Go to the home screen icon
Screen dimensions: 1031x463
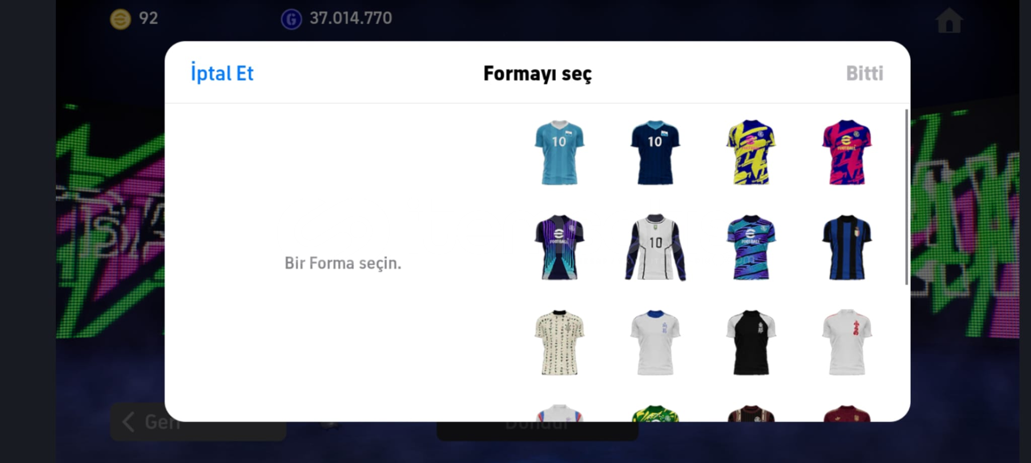pyautogui.click(x=949, y=20)
